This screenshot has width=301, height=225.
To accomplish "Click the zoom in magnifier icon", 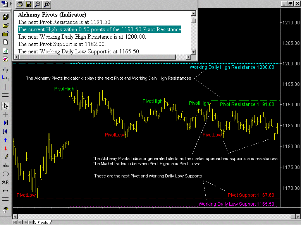I will 46,4.
